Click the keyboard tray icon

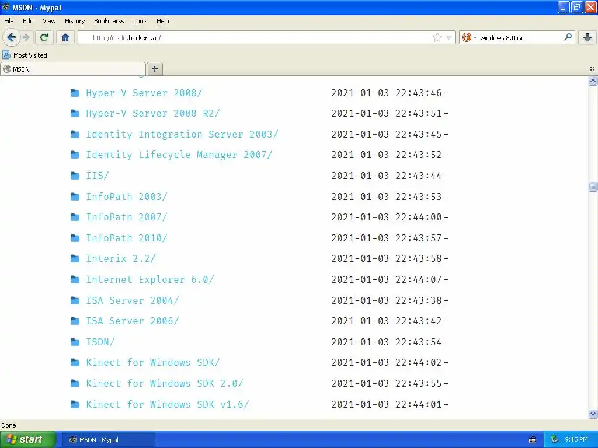pos(533,440)
